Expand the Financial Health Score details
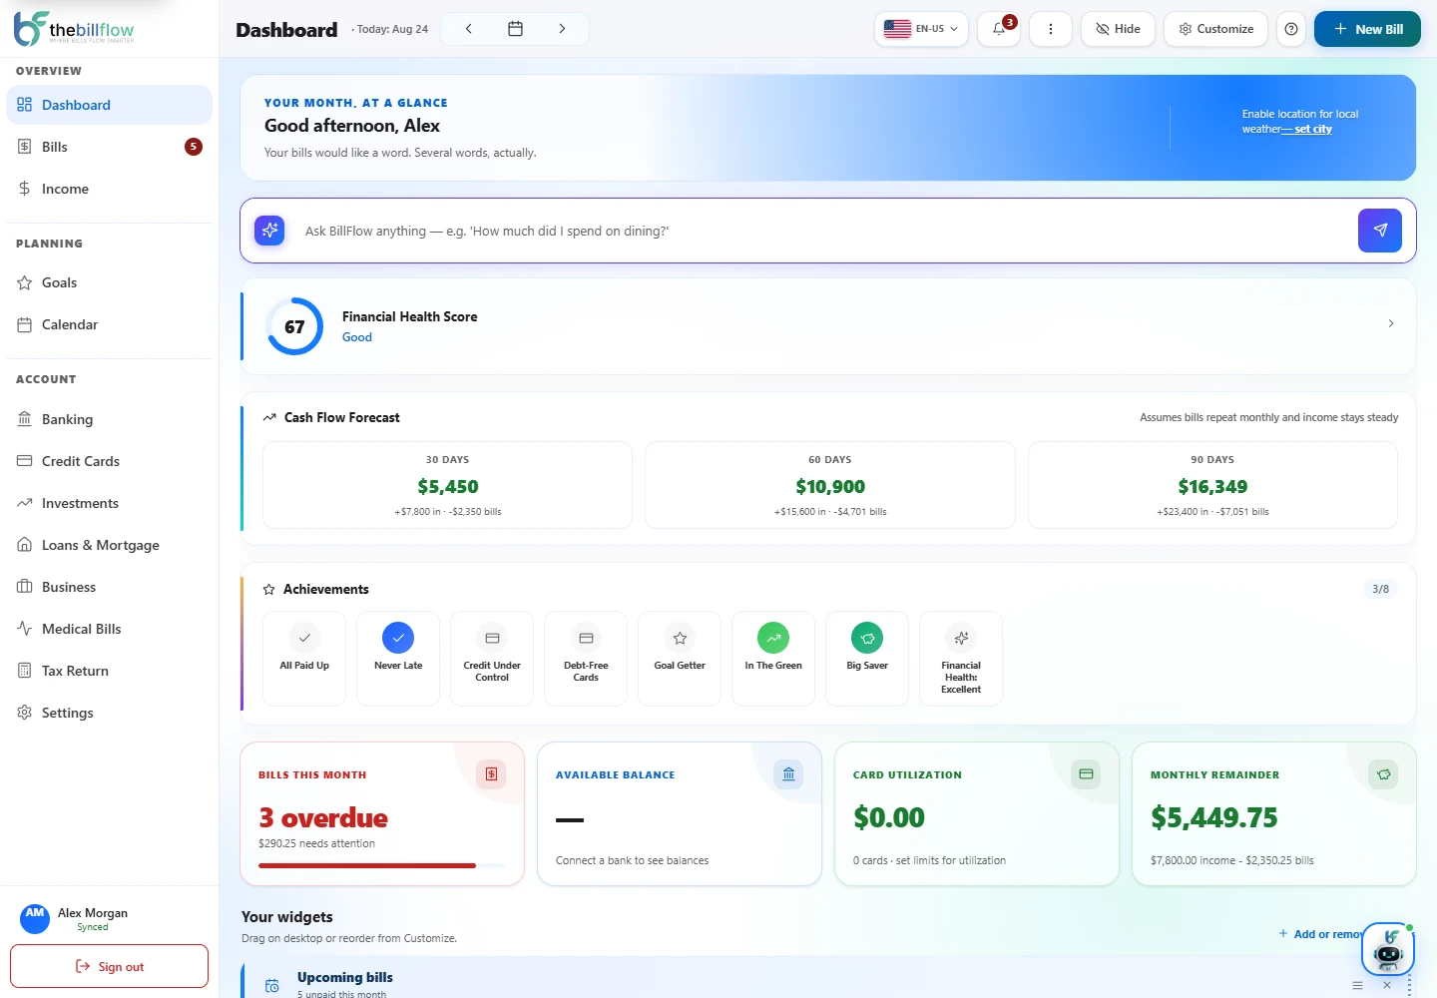The width and height of the screenshot is (1437, 998). pos(1391,323)
